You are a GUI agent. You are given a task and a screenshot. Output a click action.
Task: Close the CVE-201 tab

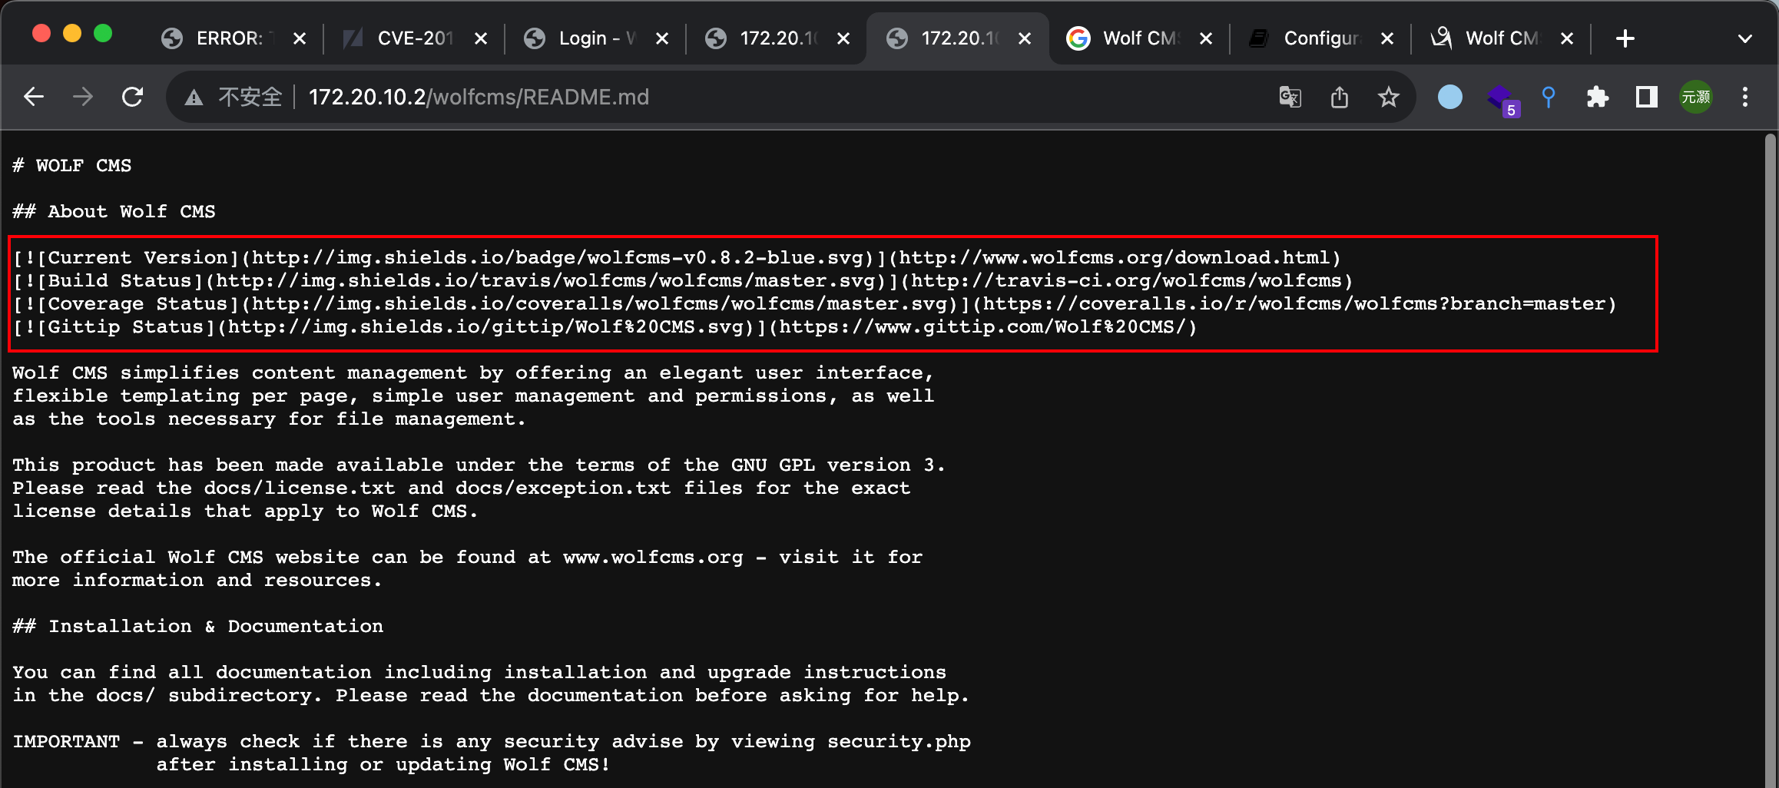tap(481, 38)
